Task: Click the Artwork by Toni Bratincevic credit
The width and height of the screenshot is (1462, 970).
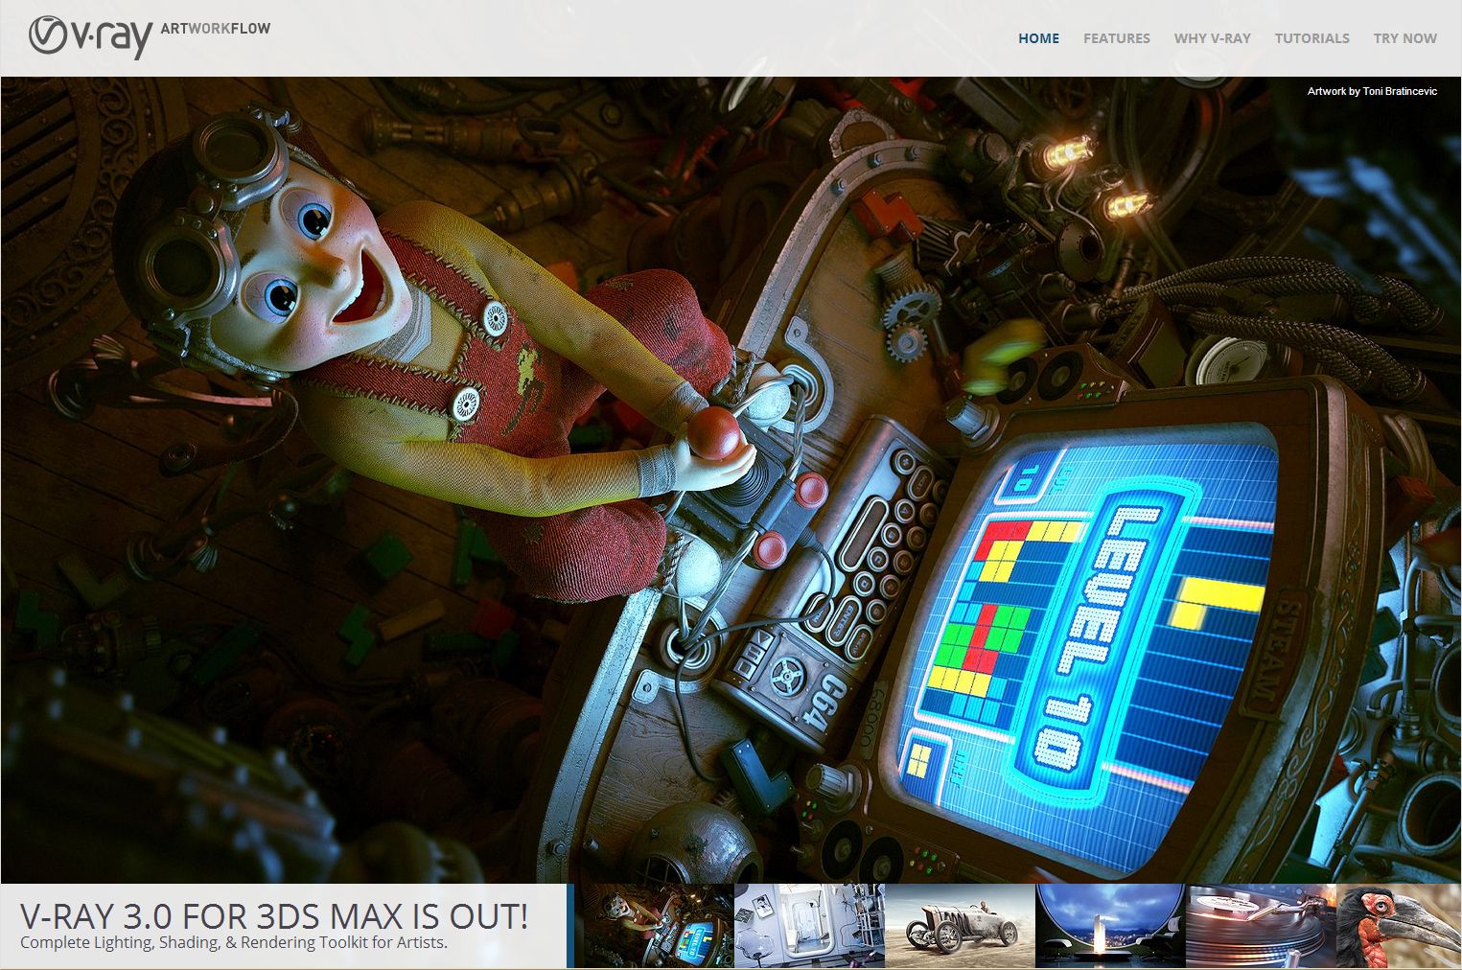Action: [1372, 91]
